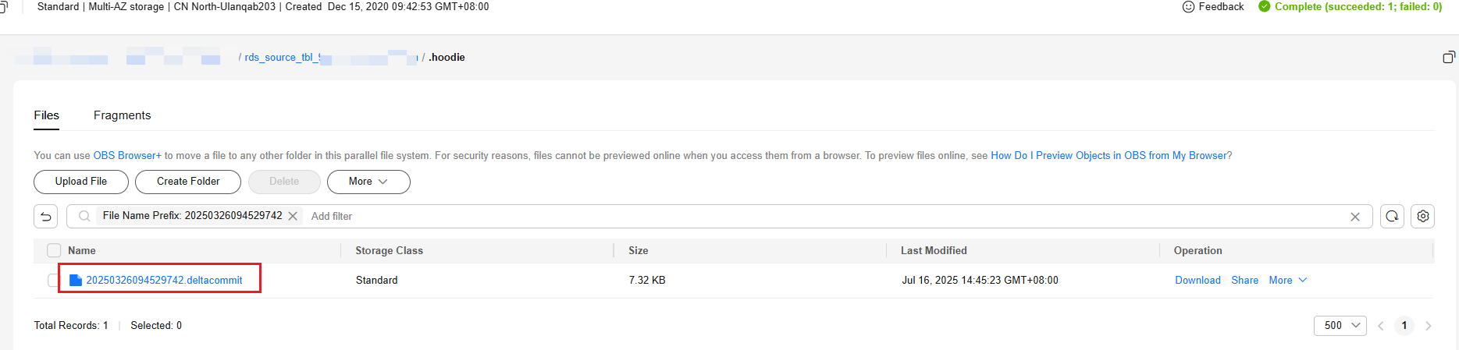Click the search magnifier icon
The height and width of the screenshot is (350, 1459).
click(84, 216)
